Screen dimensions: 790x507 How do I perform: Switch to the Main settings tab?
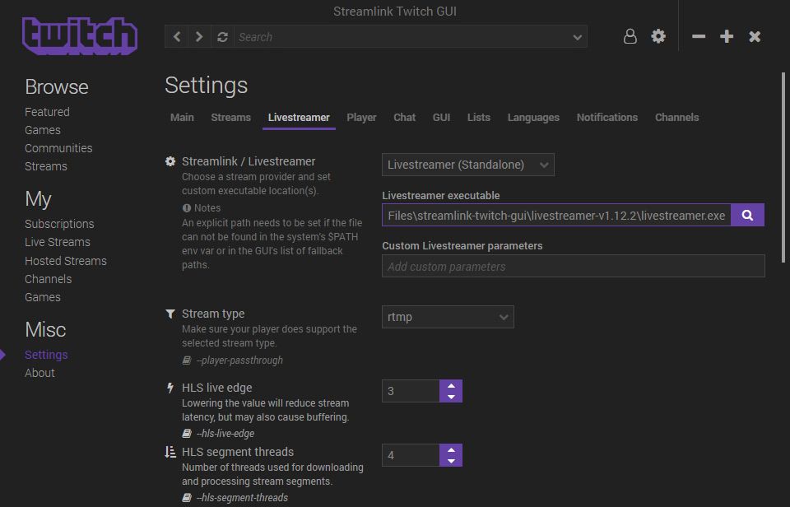pos(182,118)
